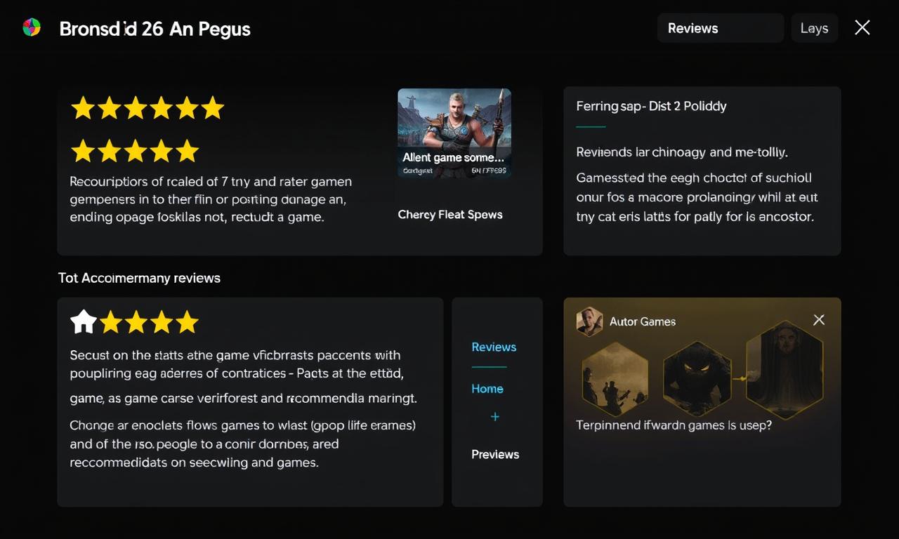Select the right hexagon hooded figure badge
The height and width of the screenshot is (539, 899).
[x=784, y=369]
